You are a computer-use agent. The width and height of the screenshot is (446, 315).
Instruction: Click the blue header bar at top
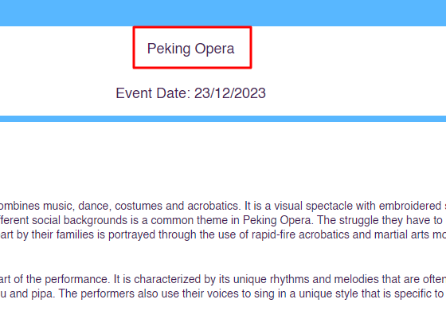pyautogui.click(x=223, y=13)
